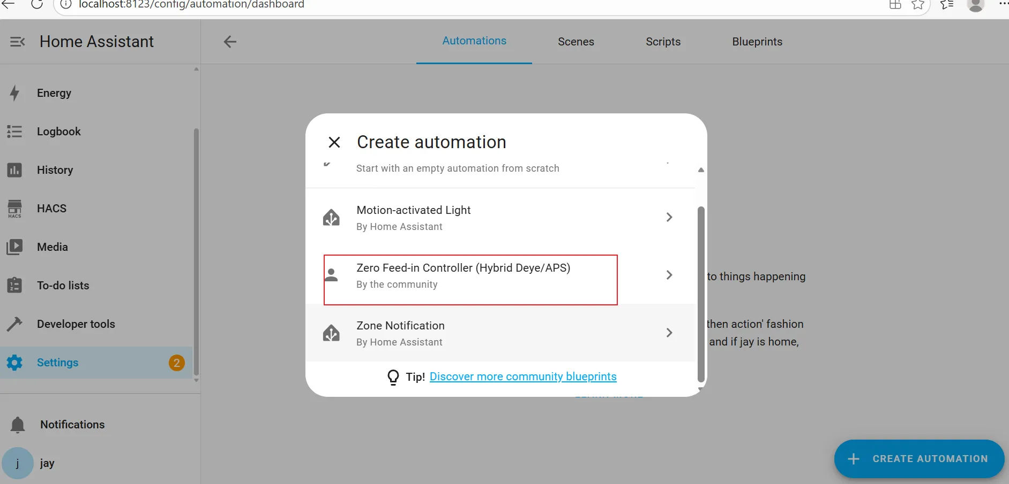Screen dimensions: 1009x484
Task: Click the Notifications bell icon
Action: pos(18,425)
